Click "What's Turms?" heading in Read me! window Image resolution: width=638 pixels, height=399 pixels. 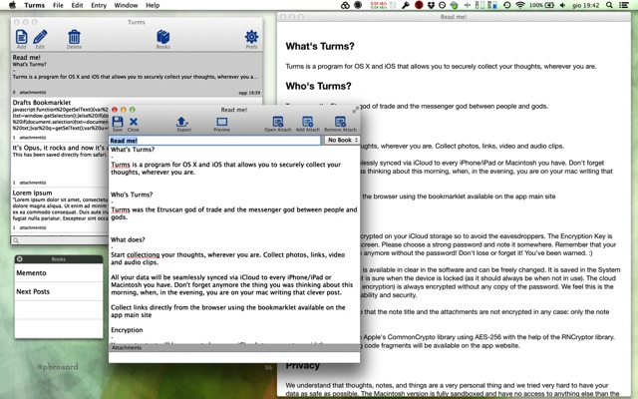pos(320,46)
